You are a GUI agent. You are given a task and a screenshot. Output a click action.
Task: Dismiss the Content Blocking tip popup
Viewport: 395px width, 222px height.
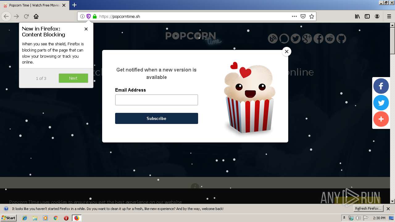click(86, 29)
